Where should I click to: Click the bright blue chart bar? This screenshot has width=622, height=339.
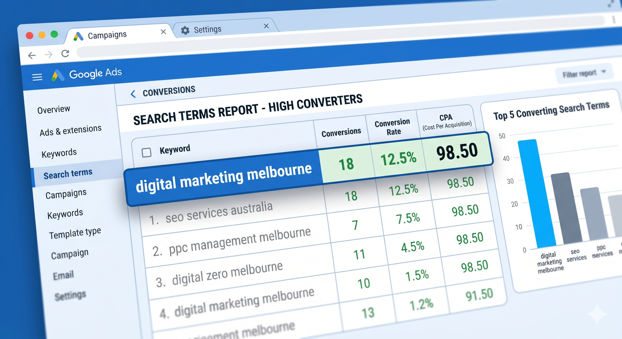536,193
